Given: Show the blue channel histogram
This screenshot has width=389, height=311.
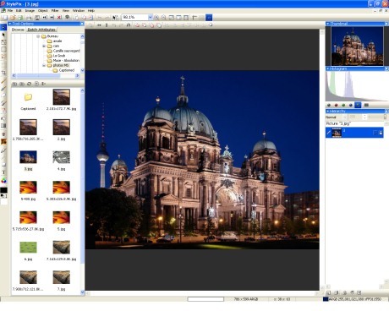Looking at the screenshot, I should click(351, 105).
